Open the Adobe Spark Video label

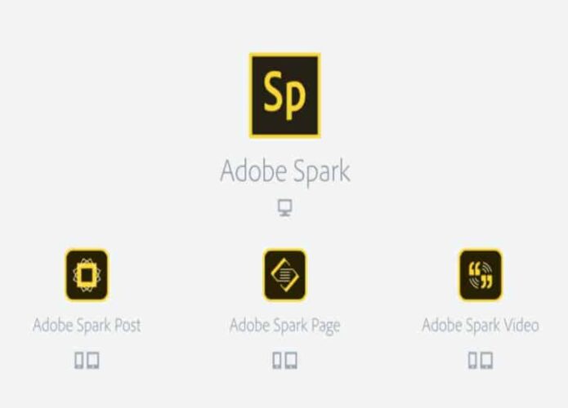[x=481, y=325]
